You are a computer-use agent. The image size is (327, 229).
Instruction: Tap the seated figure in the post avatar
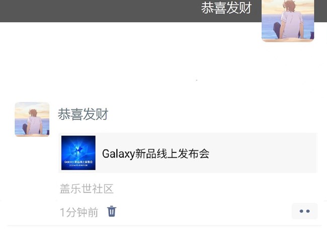pyautogui.click(x=33, y=123)
